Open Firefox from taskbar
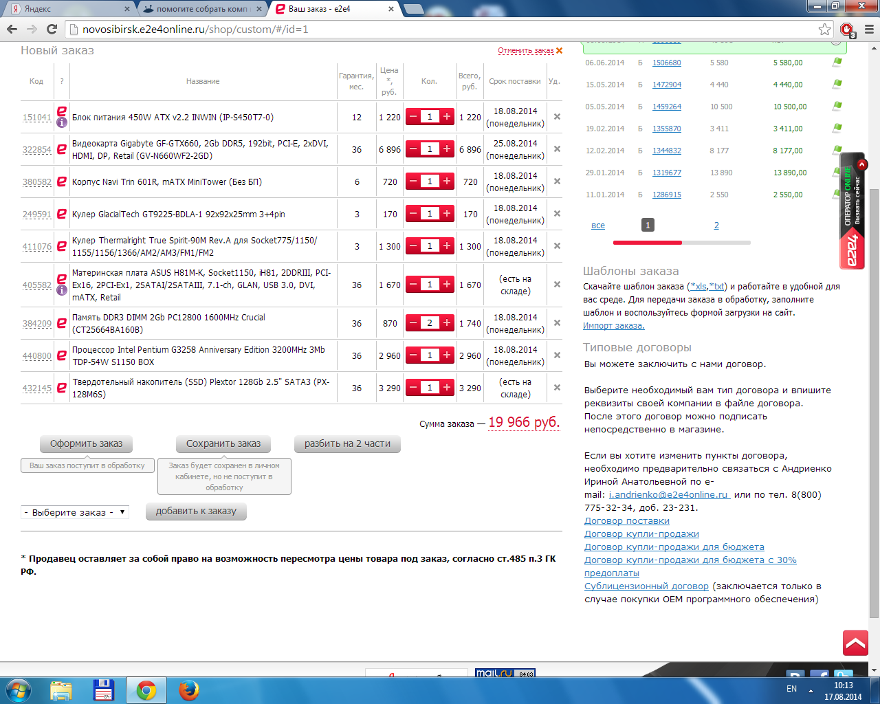880x704 pixels. click(x=188, y=690)
